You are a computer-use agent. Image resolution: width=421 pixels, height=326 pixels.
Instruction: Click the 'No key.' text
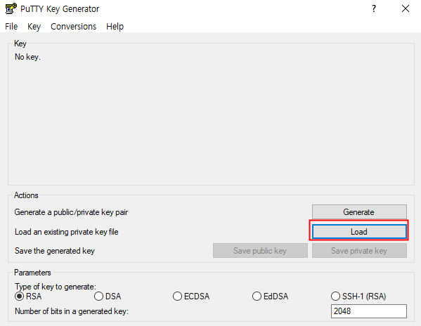click(27, 57)
